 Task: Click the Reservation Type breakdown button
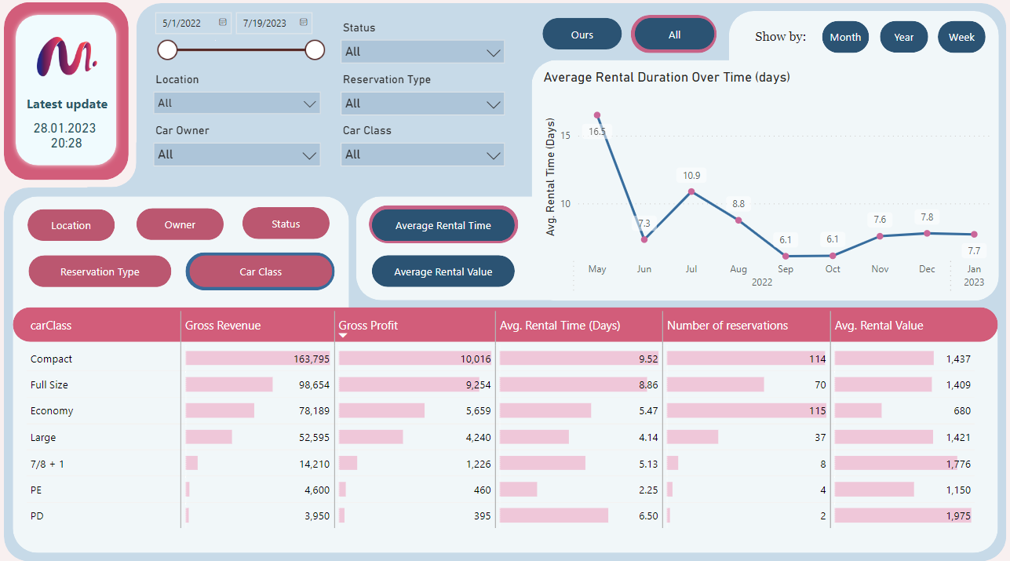click(x=100, y=271)
